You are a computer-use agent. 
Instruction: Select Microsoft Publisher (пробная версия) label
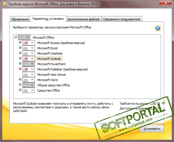[63, 69]
